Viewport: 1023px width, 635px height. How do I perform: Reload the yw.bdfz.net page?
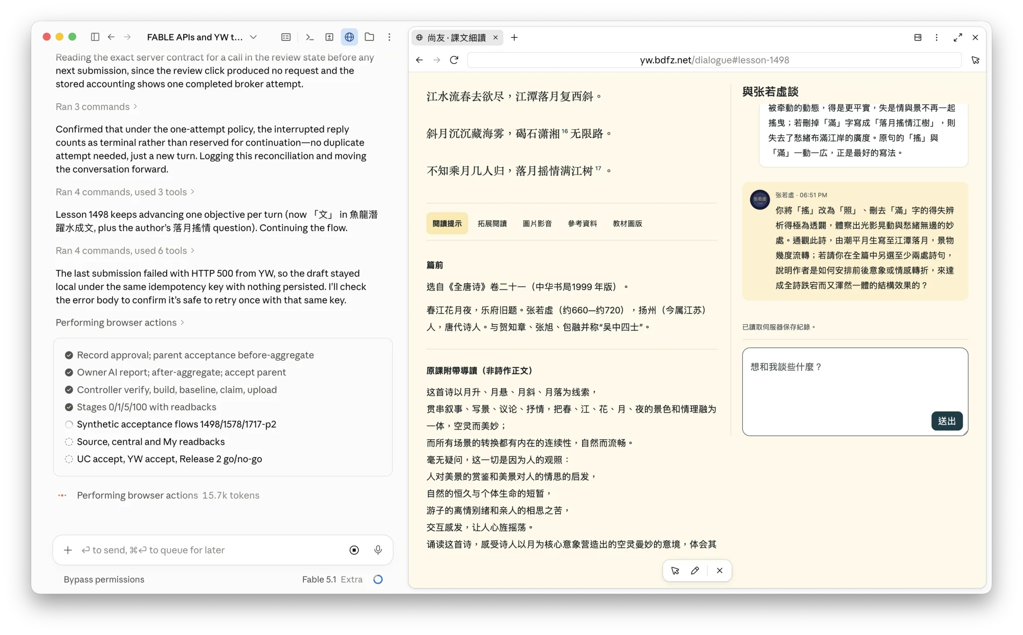pos(454,60)
